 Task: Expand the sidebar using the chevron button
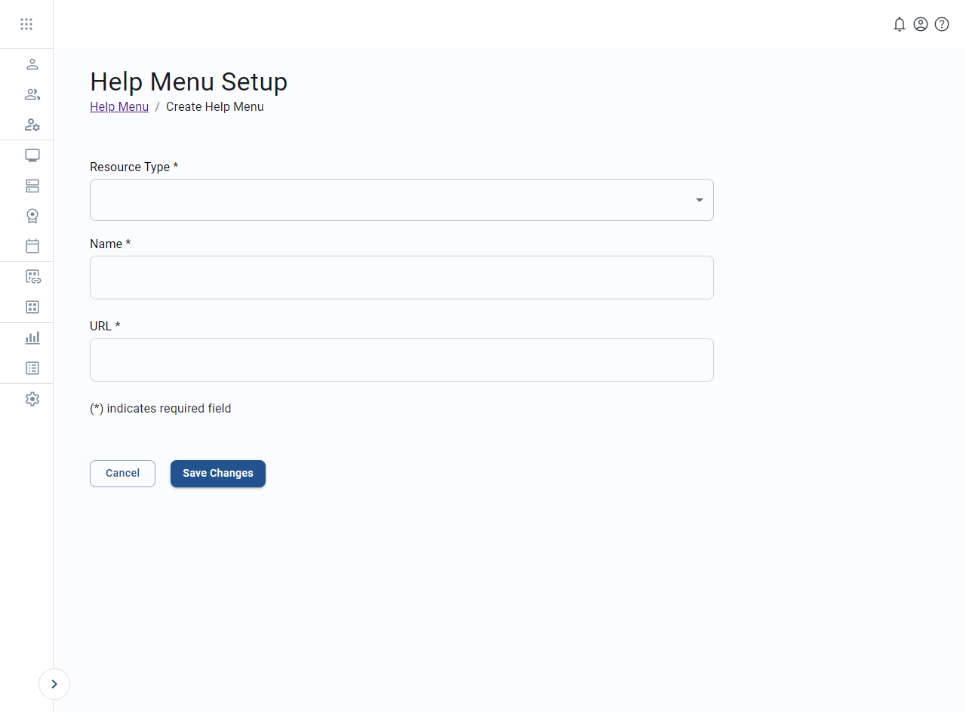pyautogui.click(x=54, y=684)
